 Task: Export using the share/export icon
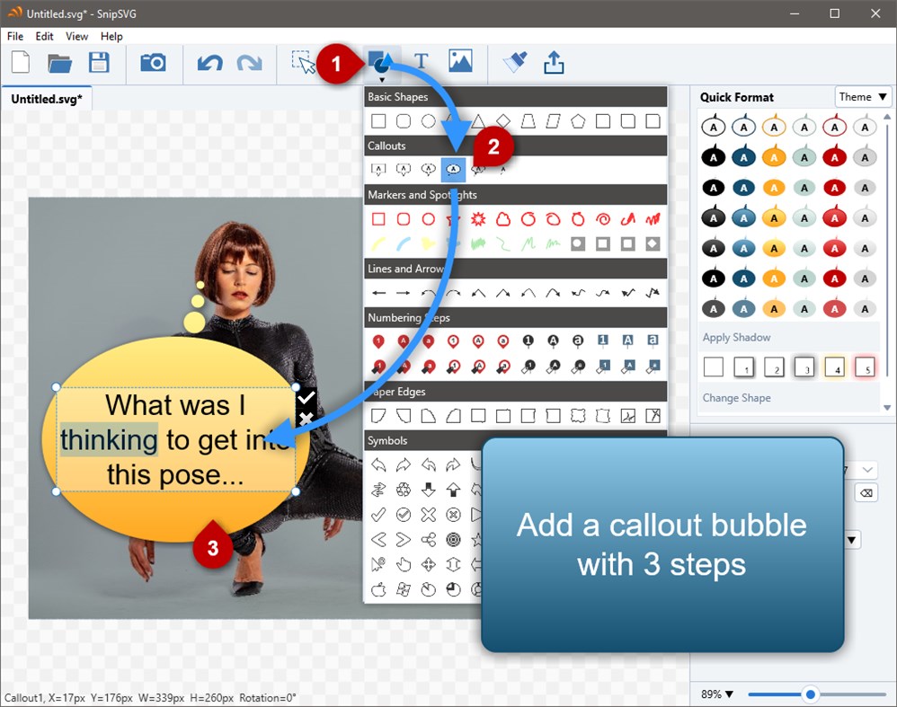click(554, 63)
